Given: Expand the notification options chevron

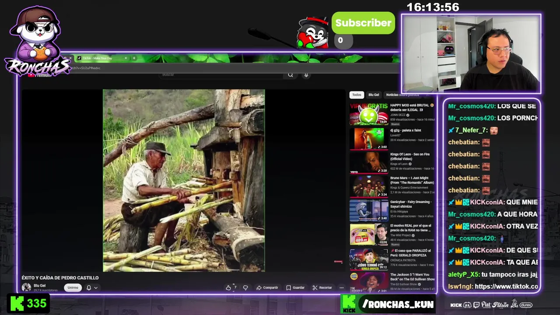Looking at the screenshot, I should (x=95, y=287).
